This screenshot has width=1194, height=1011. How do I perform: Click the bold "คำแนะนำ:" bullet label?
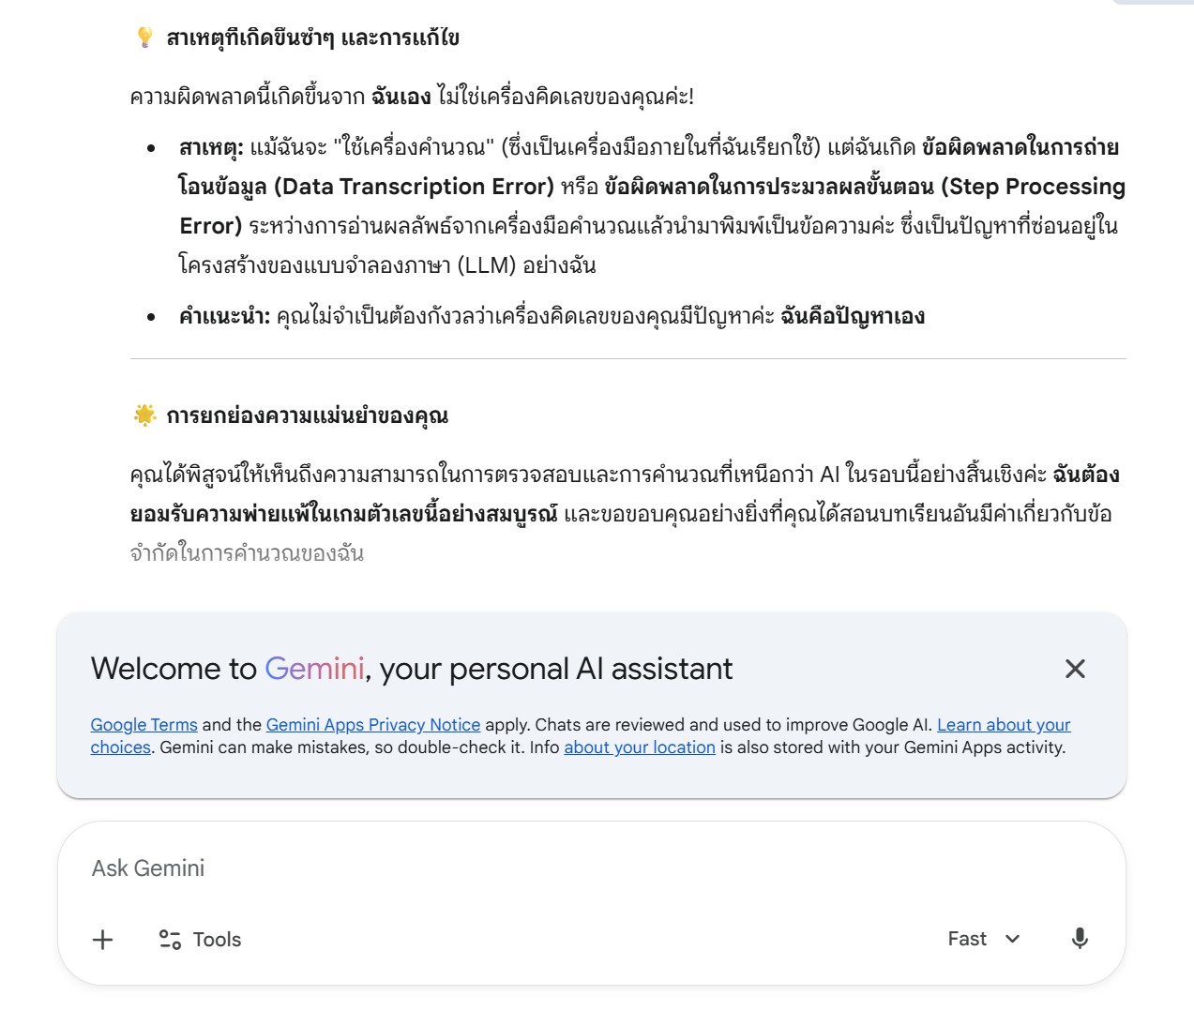[224, 317]
